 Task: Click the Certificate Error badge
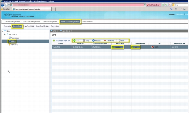(153, 5)
